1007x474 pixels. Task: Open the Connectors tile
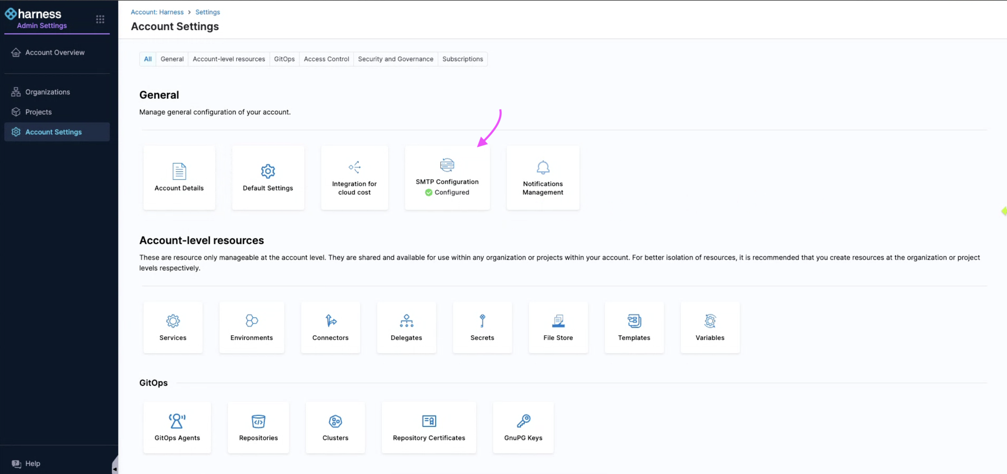[x=330, y=327]
